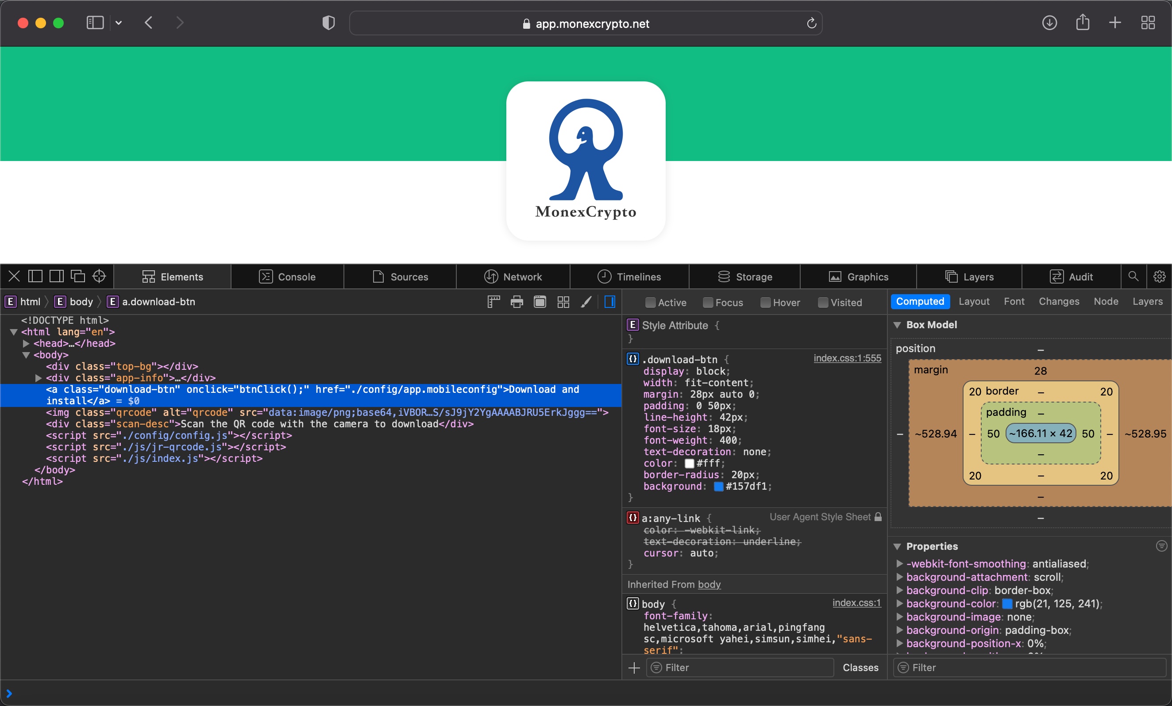This screenshot has width=1172, height=706.
Task: Expand background-clip computed property
Action: coord(899,591)
